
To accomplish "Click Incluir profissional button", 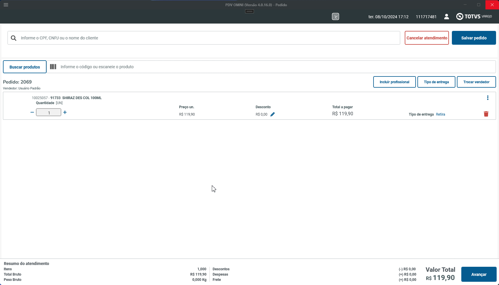I will pyautogui.click(x=394, y=82).
